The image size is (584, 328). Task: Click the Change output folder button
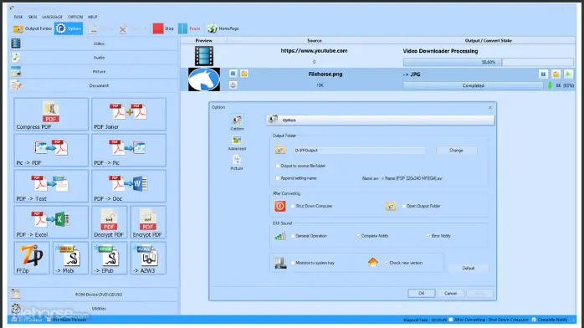point(456,151)
